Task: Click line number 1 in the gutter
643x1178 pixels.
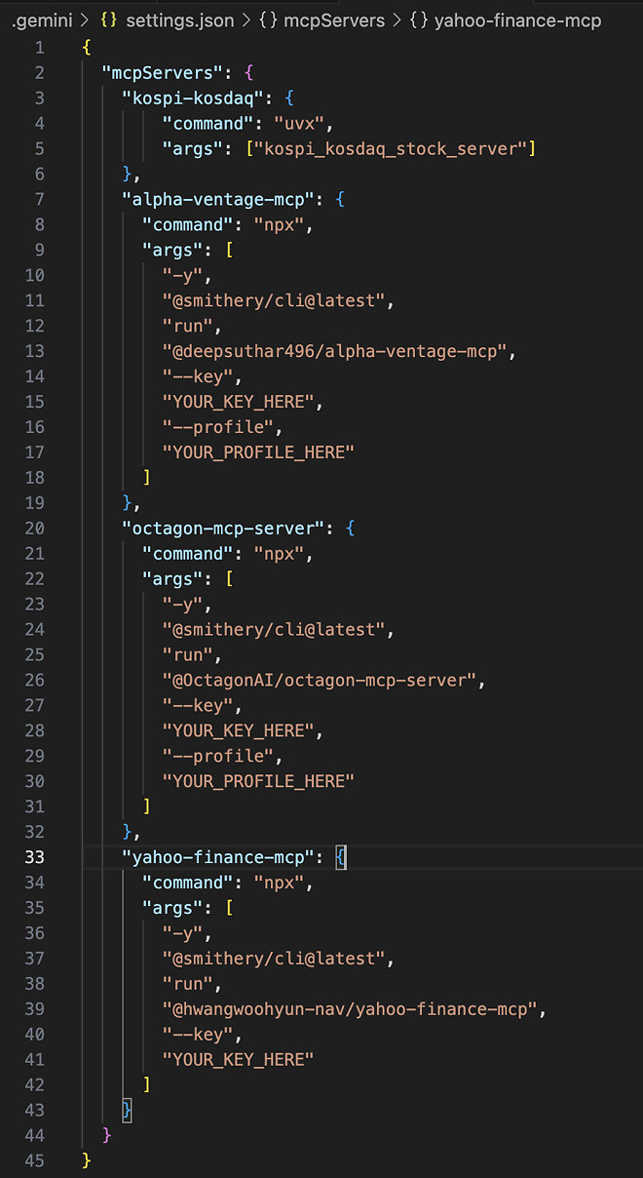Action: pos(40,47)
